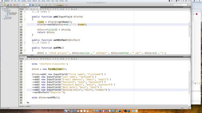202x113 pixels.
Task: Collapse the add function fold at line 24
Action: pos(25,19)
